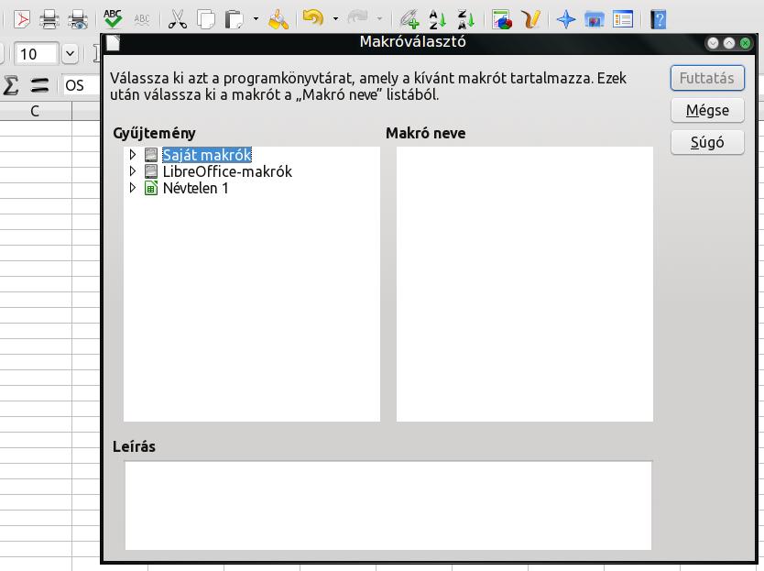This screenshot has height=571, width=764.
Task: Select the Névtelen 1 document entry
Action: coord(195,188)
